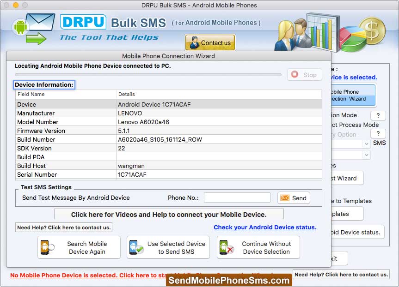Select the SDK Version row
399x287 pixels.
point(168,148)
